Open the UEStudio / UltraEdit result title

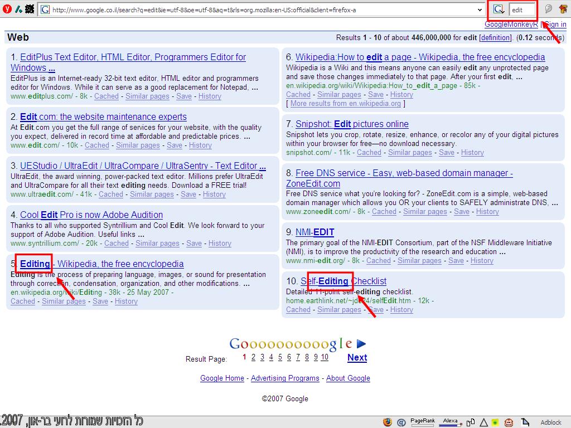143,166
